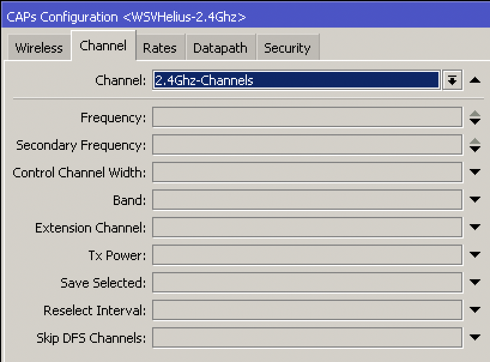Switch to the Wireless tab
This screenshot has height=362, width=490.
(x=38, y=47)
